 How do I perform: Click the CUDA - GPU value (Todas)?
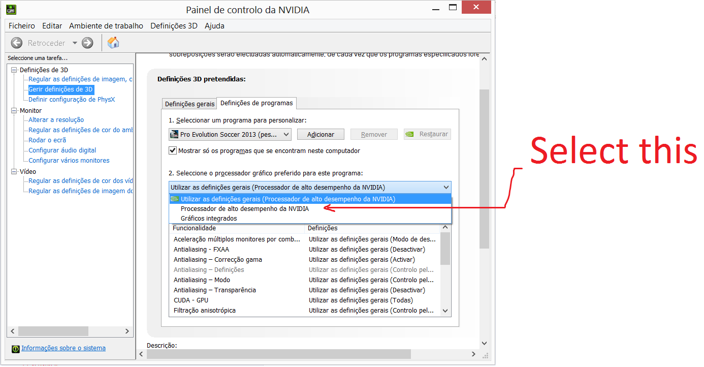361,300
